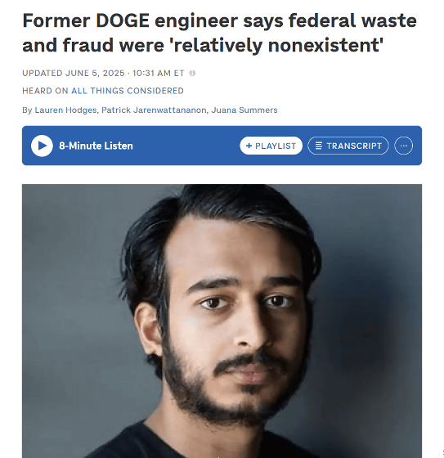Viewport: 444px width, 458px height.
Task: Click the '10:31 AM ET' time text
Action: pos(159,73)
